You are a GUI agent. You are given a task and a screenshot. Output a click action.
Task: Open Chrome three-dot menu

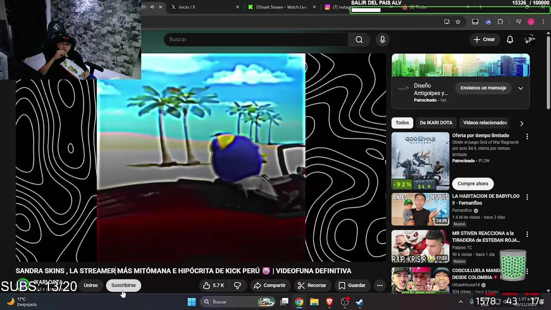(x=543, y=22)
